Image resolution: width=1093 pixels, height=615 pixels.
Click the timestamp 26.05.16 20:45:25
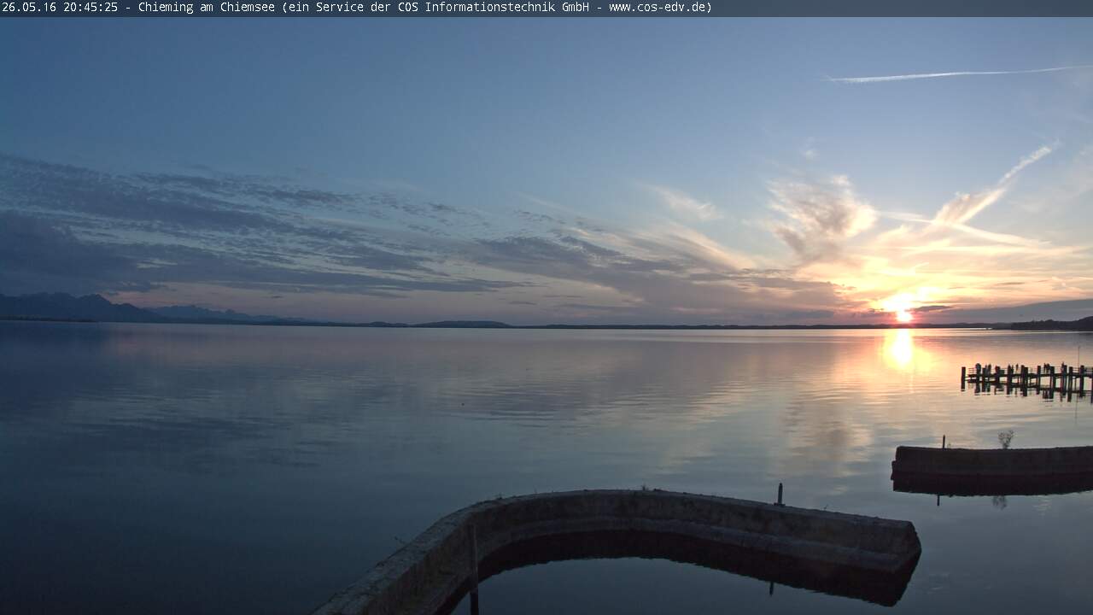point(60,8)
